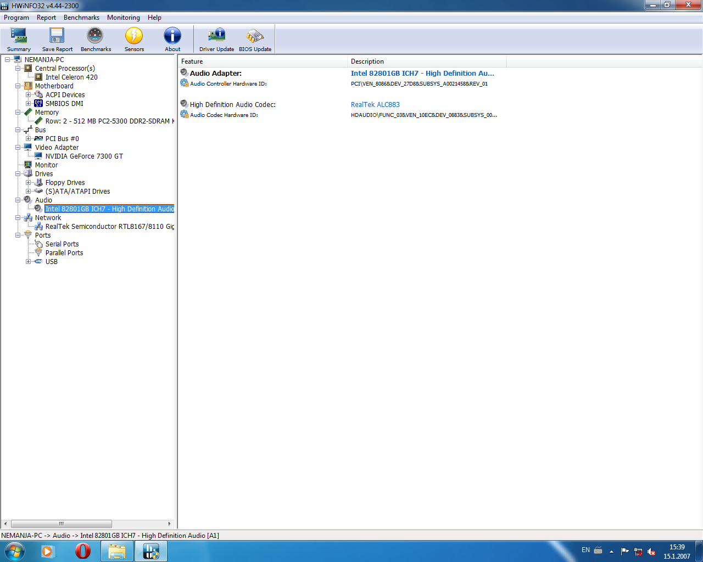This screenshot has width=703, height=562.
Task: Click the EN language indicator
Action: 585,550
